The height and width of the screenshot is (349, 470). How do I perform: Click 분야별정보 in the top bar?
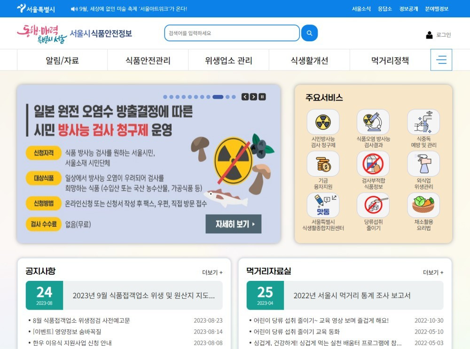[x=437, y=8]
